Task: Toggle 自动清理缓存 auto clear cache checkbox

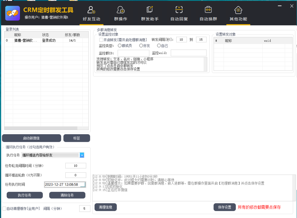Action: pos(4,208)
